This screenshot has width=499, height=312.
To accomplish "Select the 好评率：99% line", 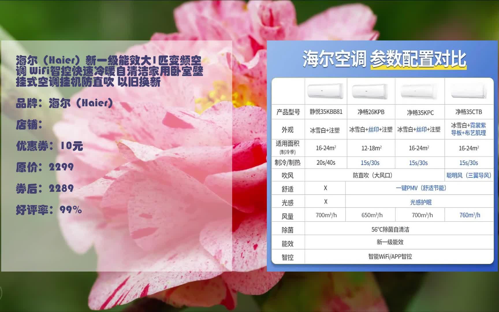I will 49,210.
